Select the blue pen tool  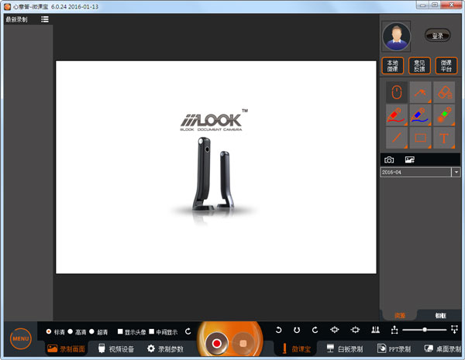coord(420,115)
